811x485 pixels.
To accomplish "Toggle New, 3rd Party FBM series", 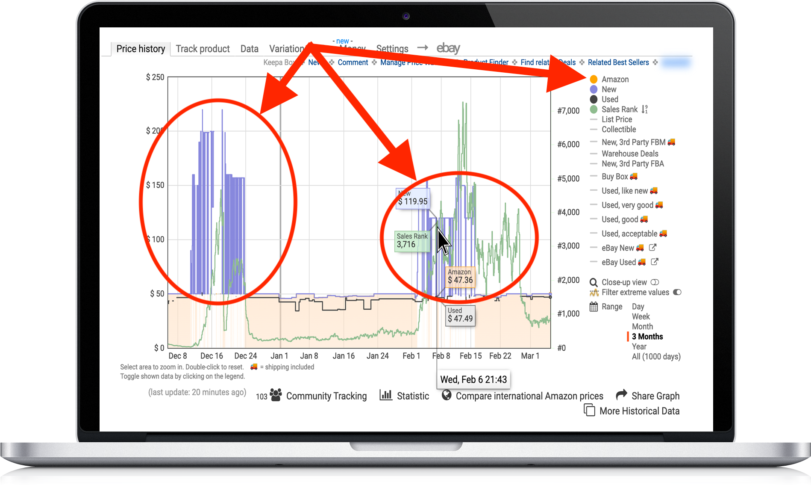I will pos(633,142).
